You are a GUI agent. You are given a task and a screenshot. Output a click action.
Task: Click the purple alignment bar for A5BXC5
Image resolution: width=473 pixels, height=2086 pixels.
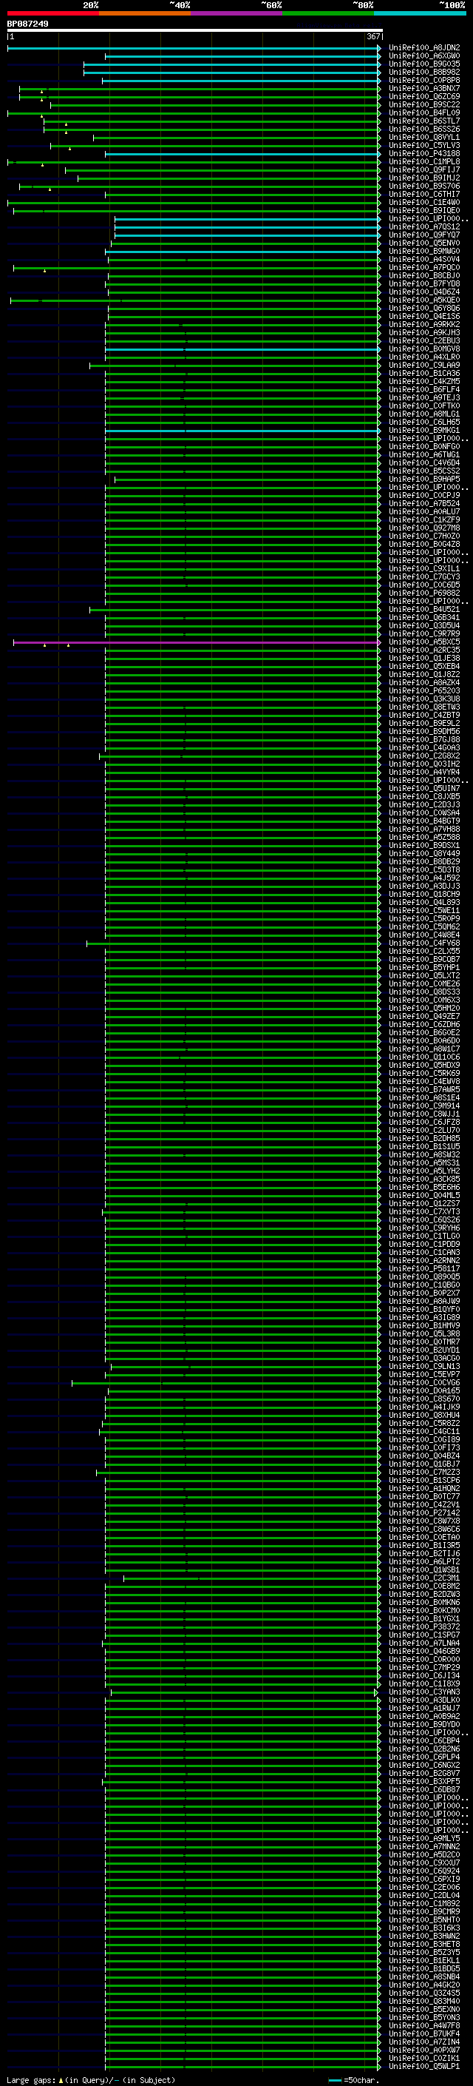point(197,642)
